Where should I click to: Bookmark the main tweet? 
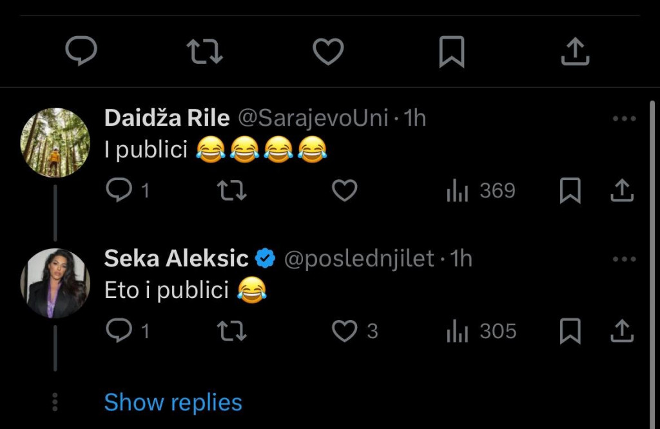point(451,50)
